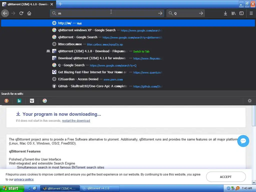The width and height of the screenshot is (256, 192).
Task: Click the "qBittorrent Features" heading
Action: (x=25, y=151)
